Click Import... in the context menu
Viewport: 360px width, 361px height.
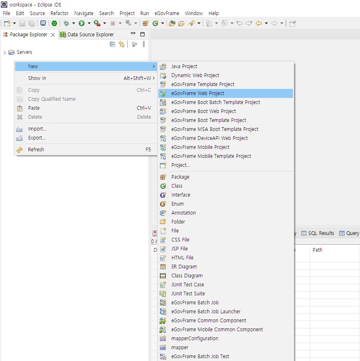(37, 129)
